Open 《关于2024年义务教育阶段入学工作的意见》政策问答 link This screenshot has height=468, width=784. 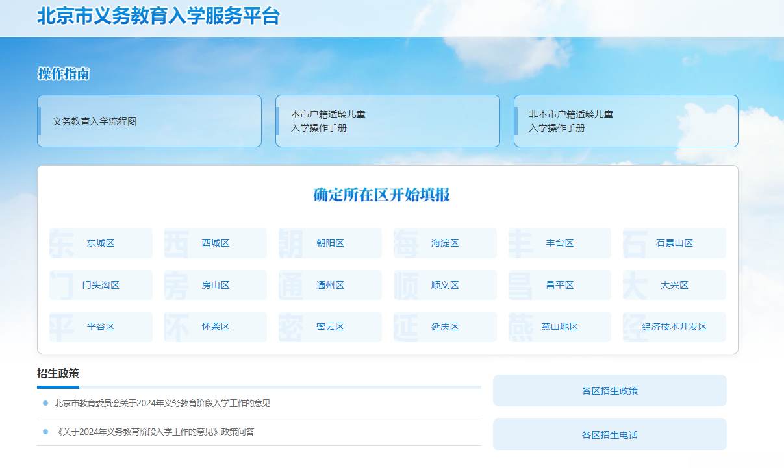click(154, 432)
